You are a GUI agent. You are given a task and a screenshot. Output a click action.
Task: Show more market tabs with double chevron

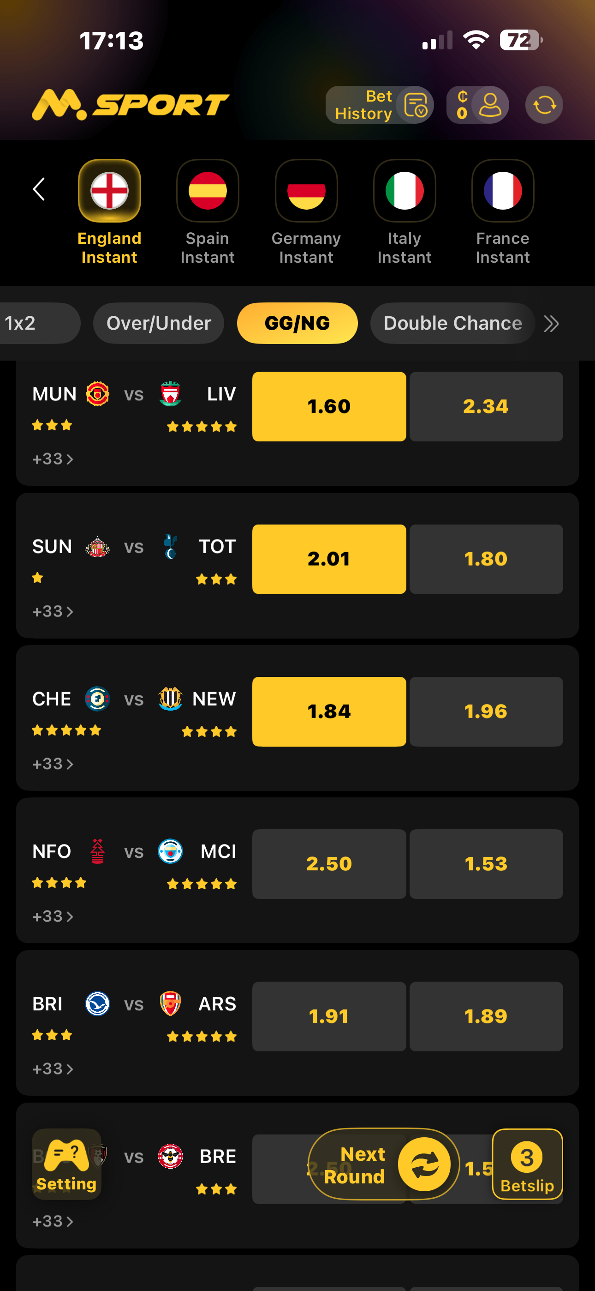click(x=551, y=323)
